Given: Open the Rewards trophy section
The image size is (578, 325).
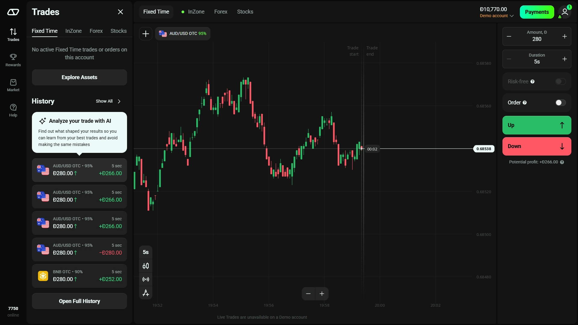Looking at the screenshot, I should [x=13, y=60].
